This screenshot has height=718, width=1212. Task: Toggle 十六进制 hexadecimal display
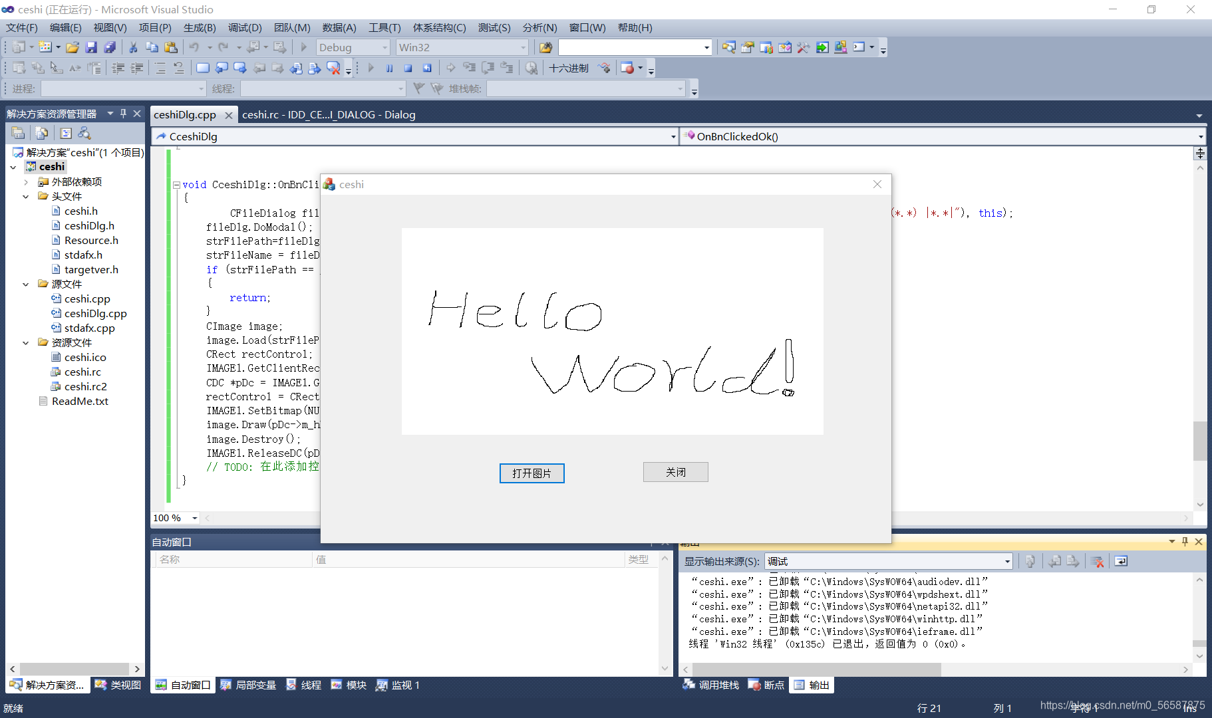pyautogui.click(x=569, y=68)
